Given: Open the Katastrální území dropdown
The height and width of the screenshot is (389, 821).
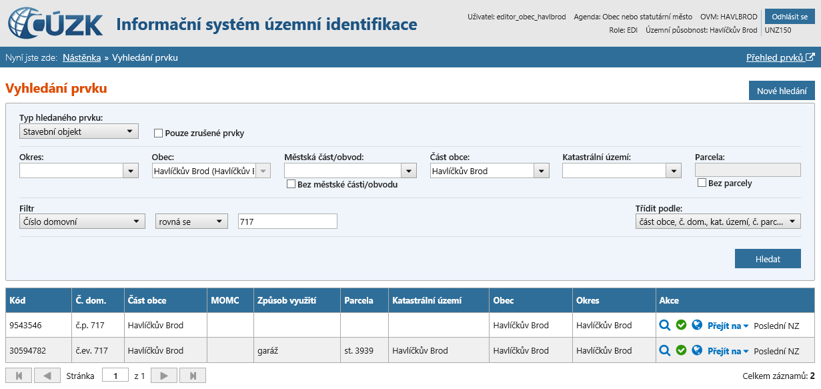Looking at the screenshot, I should click(x=622, y=171).
